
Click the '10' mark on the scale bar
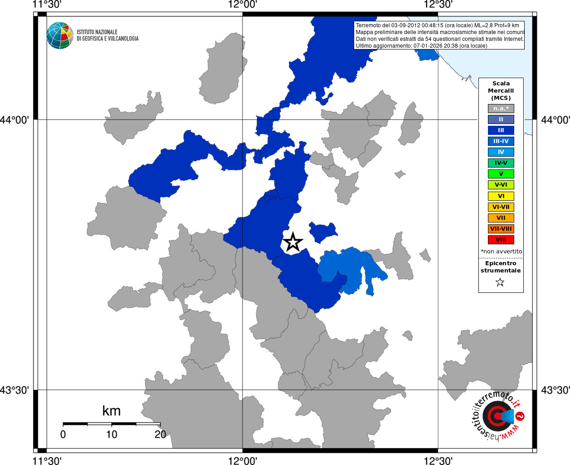point(112,435)
